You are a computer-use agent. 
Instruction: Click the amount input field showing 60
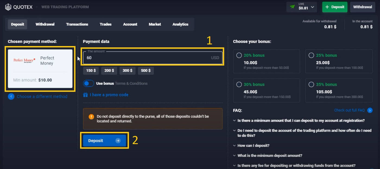(x=152, y=58)
